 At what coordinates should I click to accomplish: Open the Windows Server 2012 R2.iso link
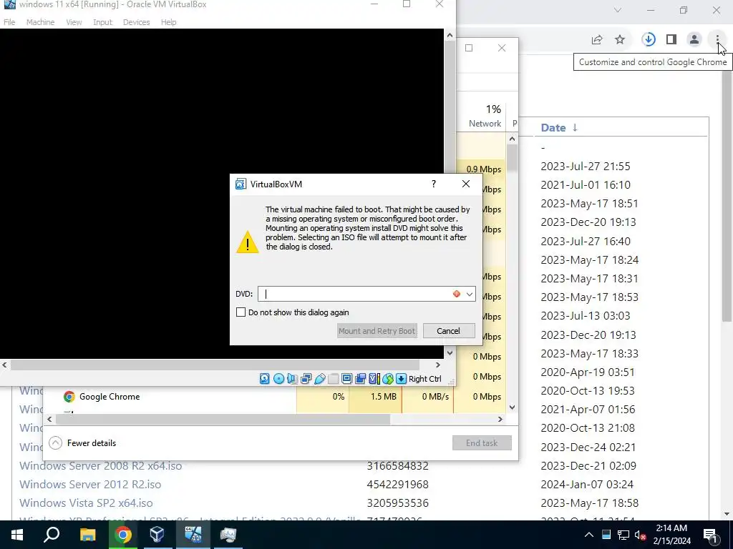[90, 485]
